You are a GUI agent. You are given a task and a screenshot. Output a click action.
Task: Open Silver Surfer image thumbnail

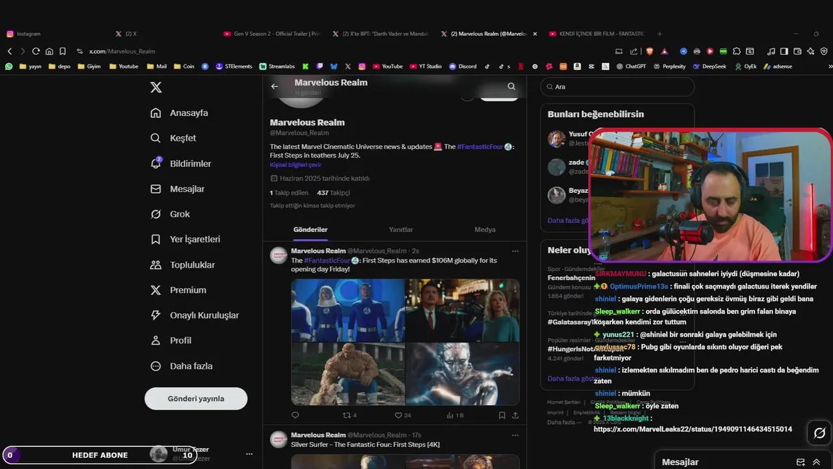point(463,374)
